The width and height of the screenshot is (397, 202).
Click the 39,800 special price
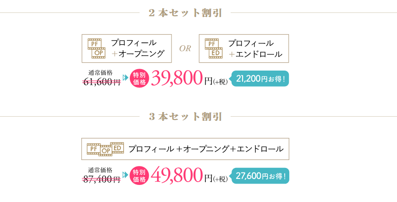(177, 78)
